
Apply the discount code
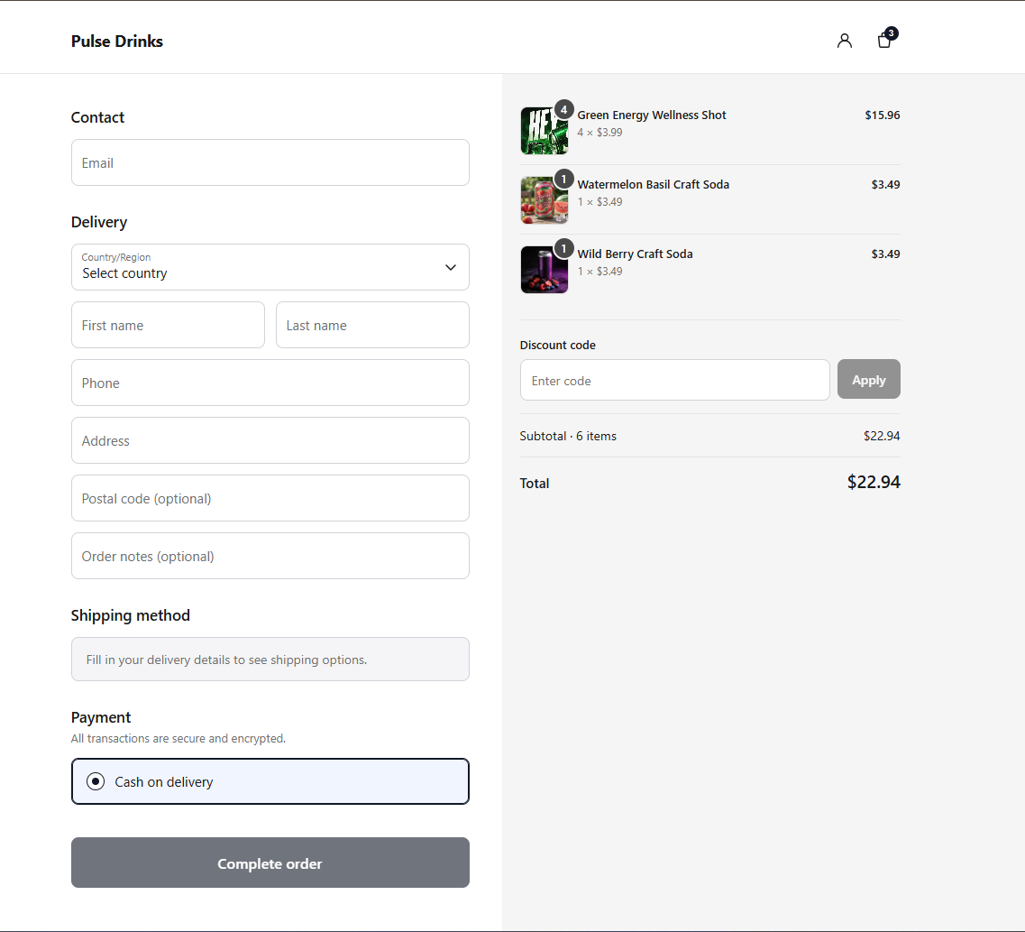click(x=869, y=379)
